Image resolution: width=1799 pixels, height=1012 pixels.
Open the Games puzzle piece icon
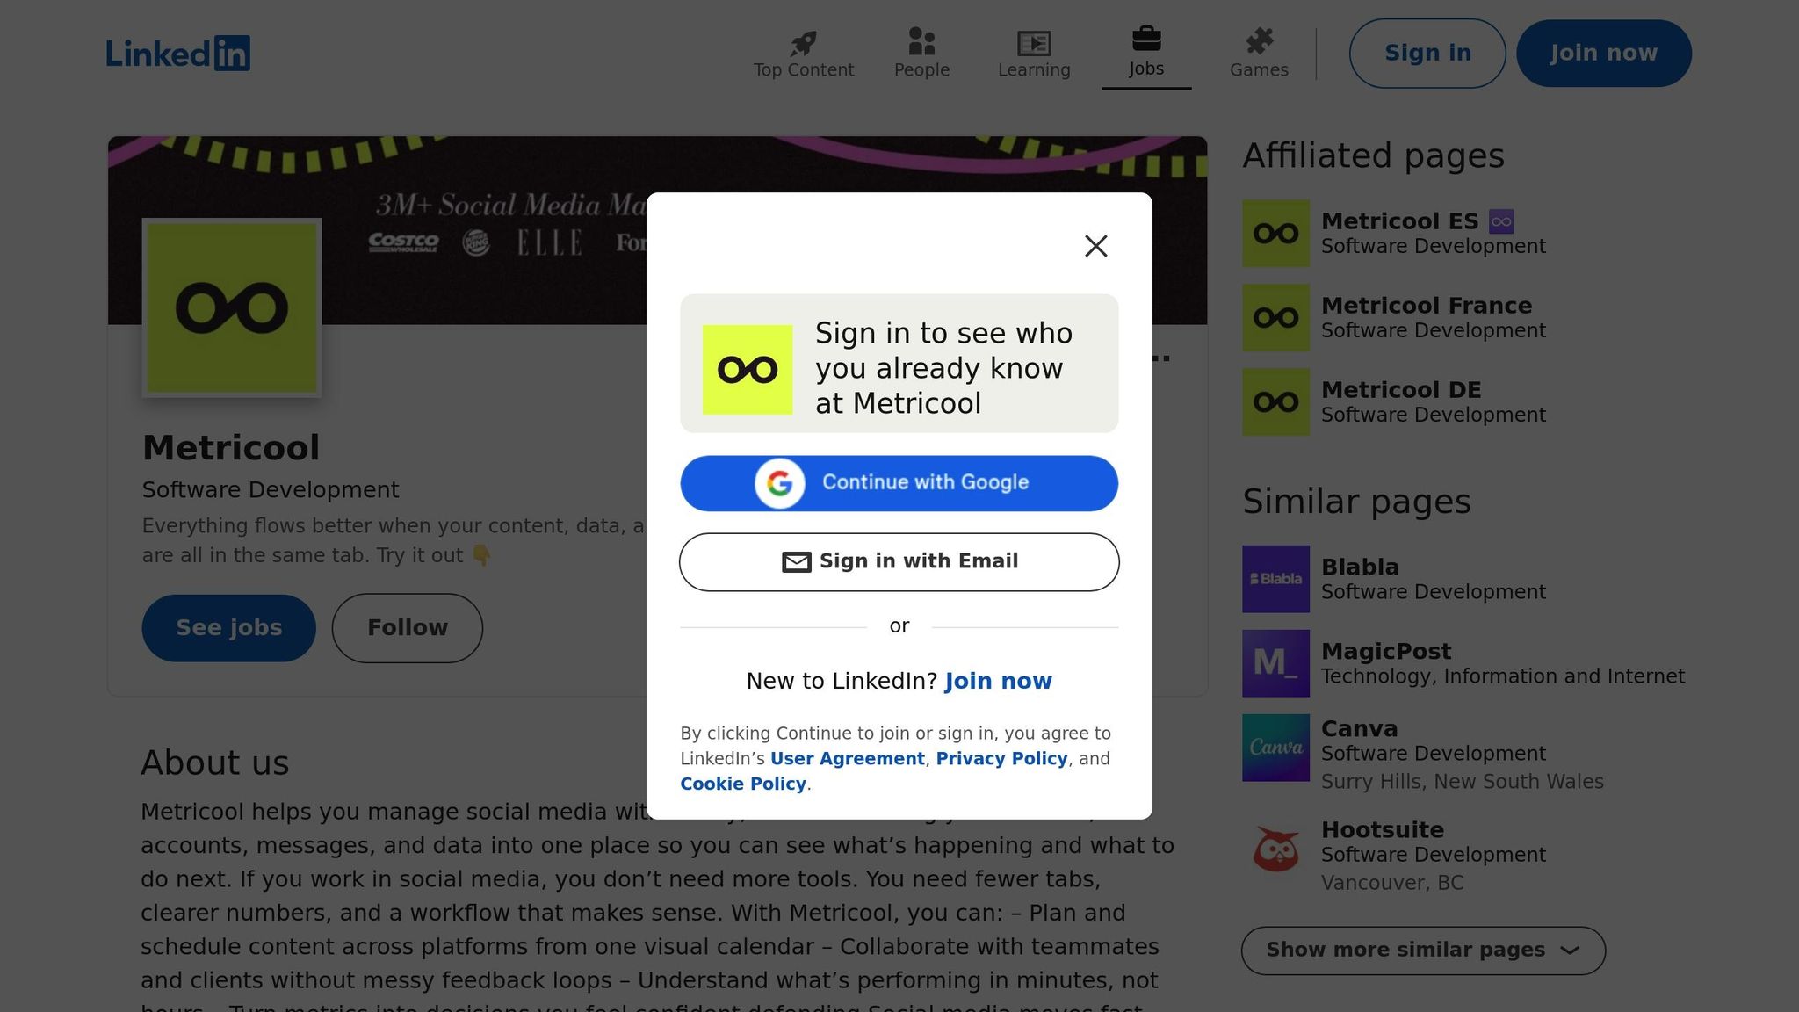[x=1259, y=41]
